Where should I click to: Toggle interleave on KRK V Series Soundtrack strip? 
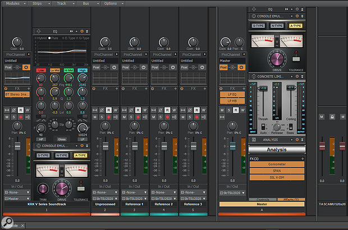(7, 110)
